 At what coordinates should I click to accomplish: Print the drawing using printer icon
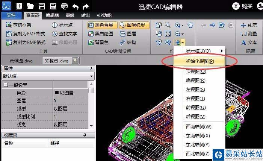click(64, 6)
